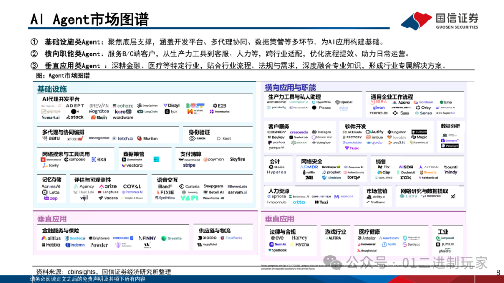Click the Martian logo

pyautogui.click(x=147, y=138)
